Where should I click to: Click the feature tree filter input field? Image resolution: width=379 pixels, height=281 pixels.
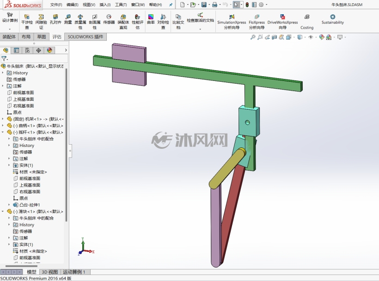click(x=34, y=59)
